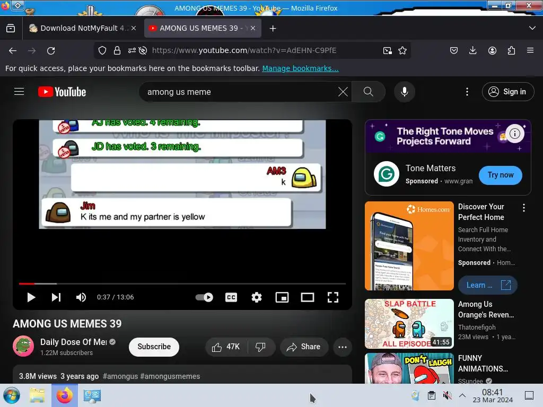
Task: Toggle autoplay switch in player
Action: point(204,297)
